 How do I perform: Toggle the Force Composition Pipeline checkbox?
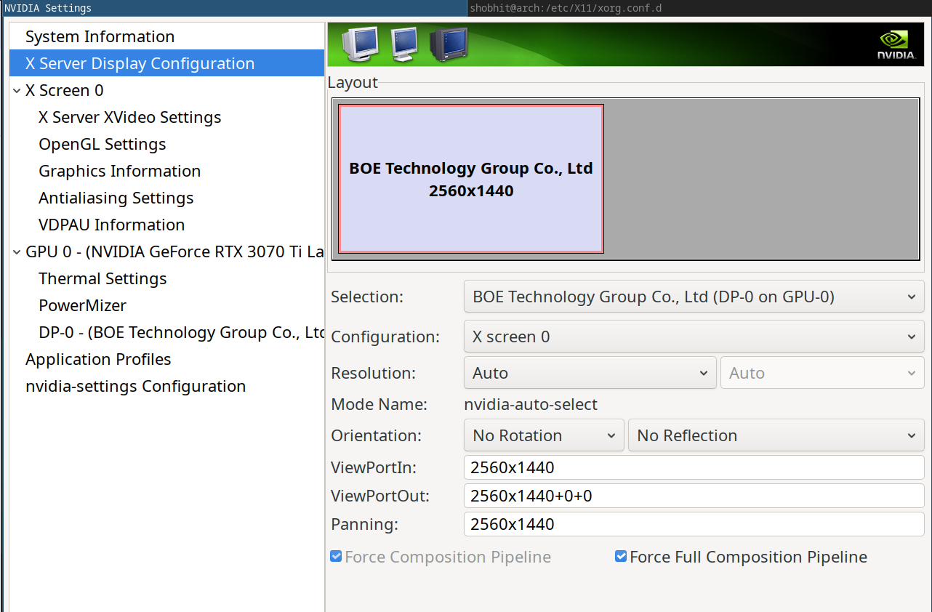336,557
